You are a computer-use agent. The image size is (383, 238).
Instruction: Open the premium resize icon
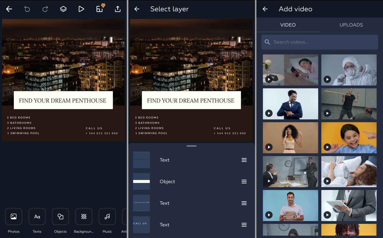[100, 8]
